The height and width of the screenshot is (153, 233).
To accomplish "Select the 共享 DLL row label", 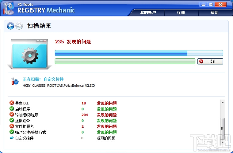I will (x=22, y=103).
